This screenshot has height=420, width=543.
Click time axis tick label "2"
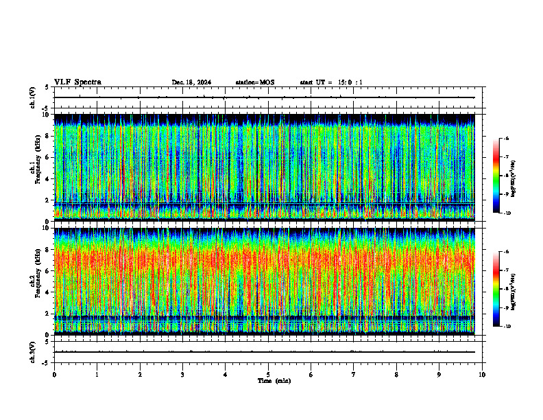[140, 375]
